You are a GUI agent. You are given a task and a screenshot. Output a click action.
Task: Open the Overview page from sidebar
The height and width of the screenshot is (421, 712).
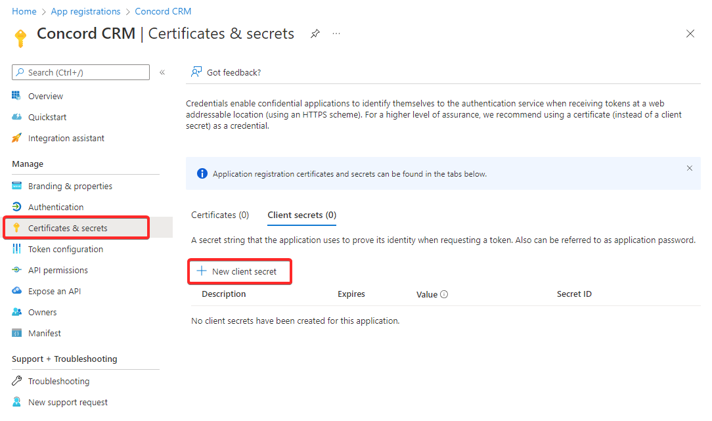click(x=44, y=96)
